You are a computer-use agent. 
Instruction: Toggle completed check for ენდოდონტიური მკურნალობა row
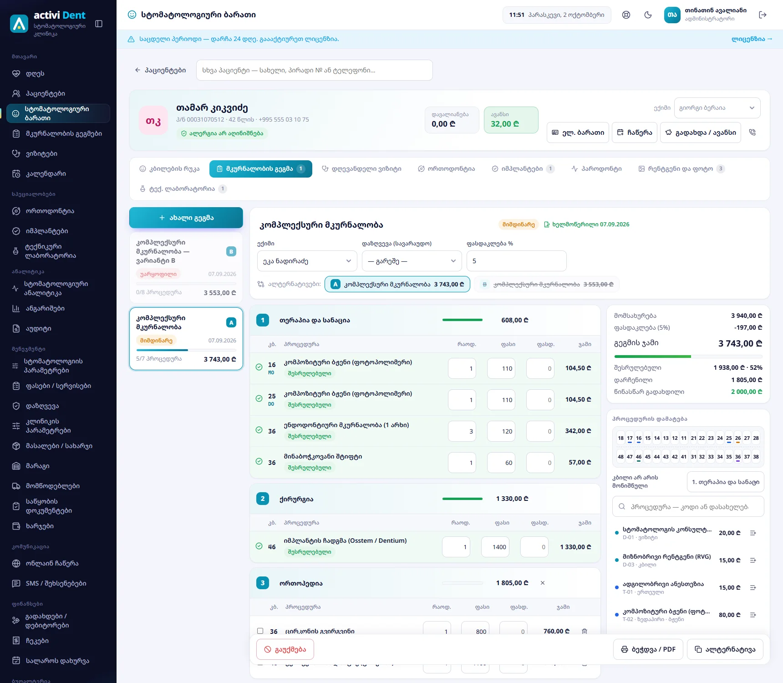click(x=259, y=430)
